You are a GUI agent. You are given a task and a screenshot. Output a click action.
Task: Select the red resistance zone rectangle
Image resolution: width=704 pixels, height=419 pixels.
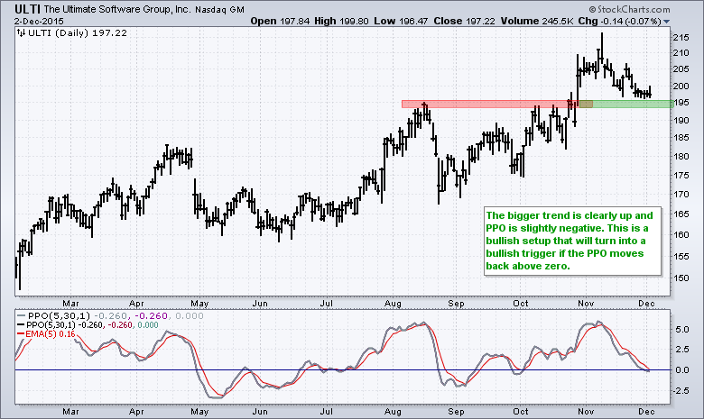pos(487,104)
